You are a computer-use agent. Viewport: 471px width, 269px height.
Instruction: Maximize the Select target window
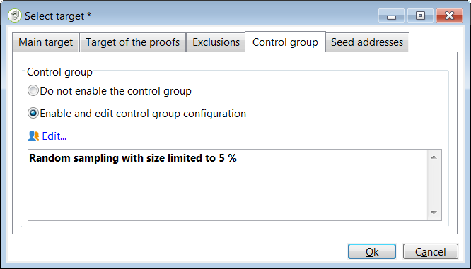(x=420, y=16)
